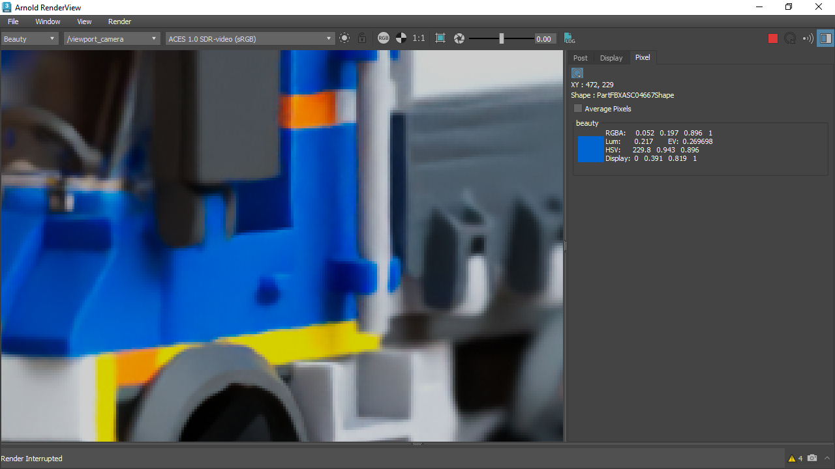
Task: Set zoom to 1:1 real size
Action: pos(419,38)
